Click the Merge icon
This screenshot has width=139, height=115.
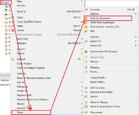(x=86, y=62)
